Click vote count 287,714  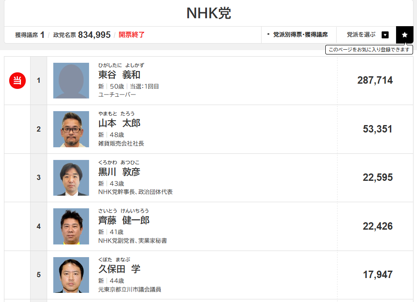[x=375, y=81]
